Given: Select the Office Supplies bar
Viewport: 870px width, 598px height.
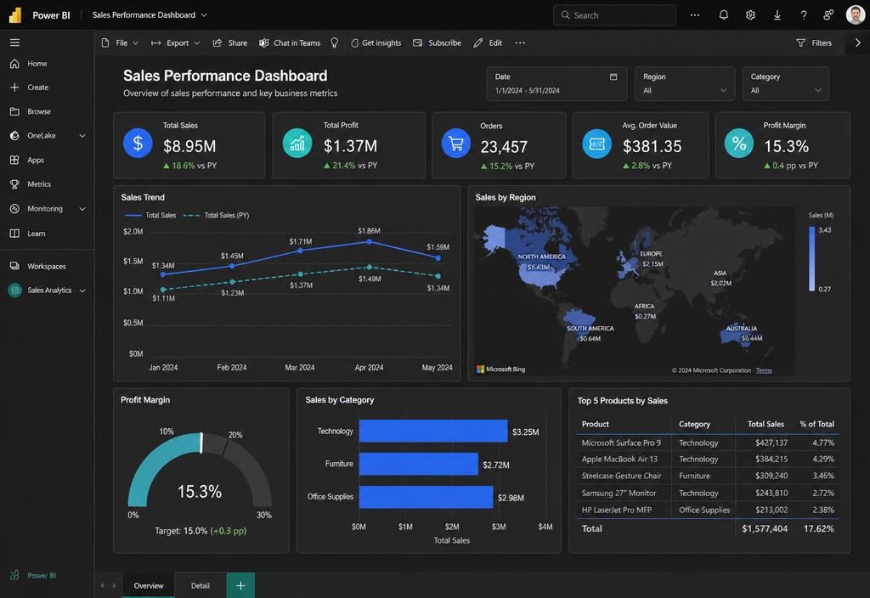Looking at the screenshot, I should [x=427, y=497].
